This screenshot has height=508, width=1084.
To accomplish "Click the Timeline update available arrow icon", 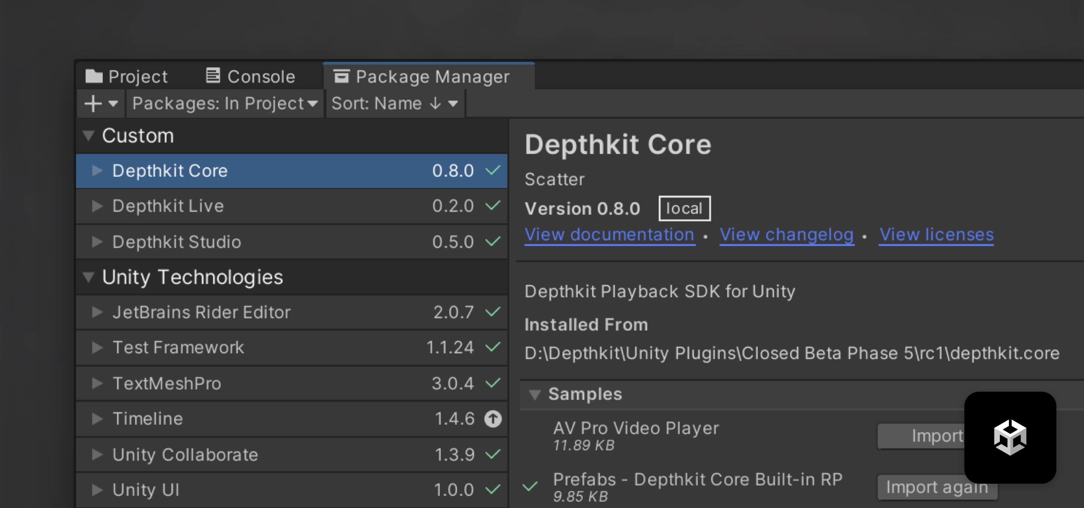I will pyautogui.click(x=493, y=419).
